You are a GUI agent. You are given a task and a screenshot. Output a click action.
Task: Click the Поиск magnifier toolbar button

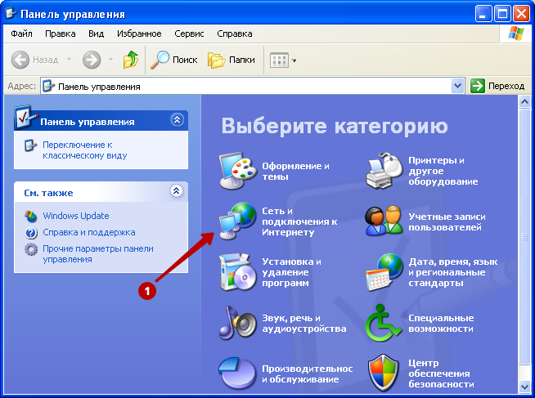[174, 60]
